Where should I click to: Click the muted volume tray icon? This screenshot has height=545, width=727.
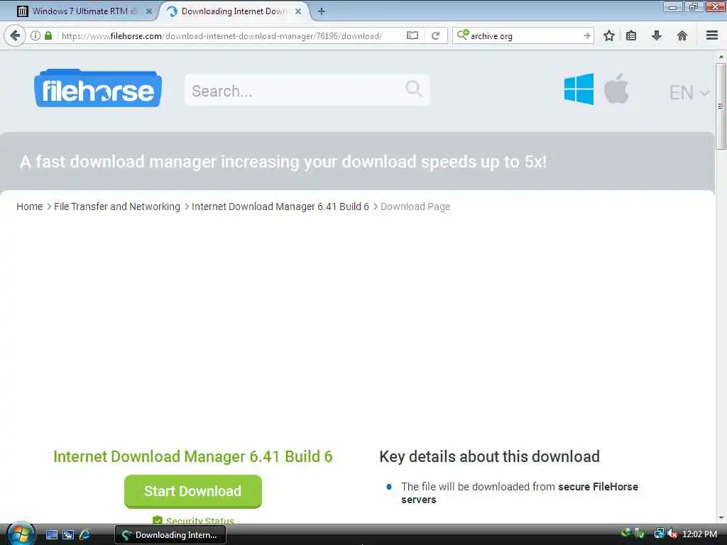point(672,534)
